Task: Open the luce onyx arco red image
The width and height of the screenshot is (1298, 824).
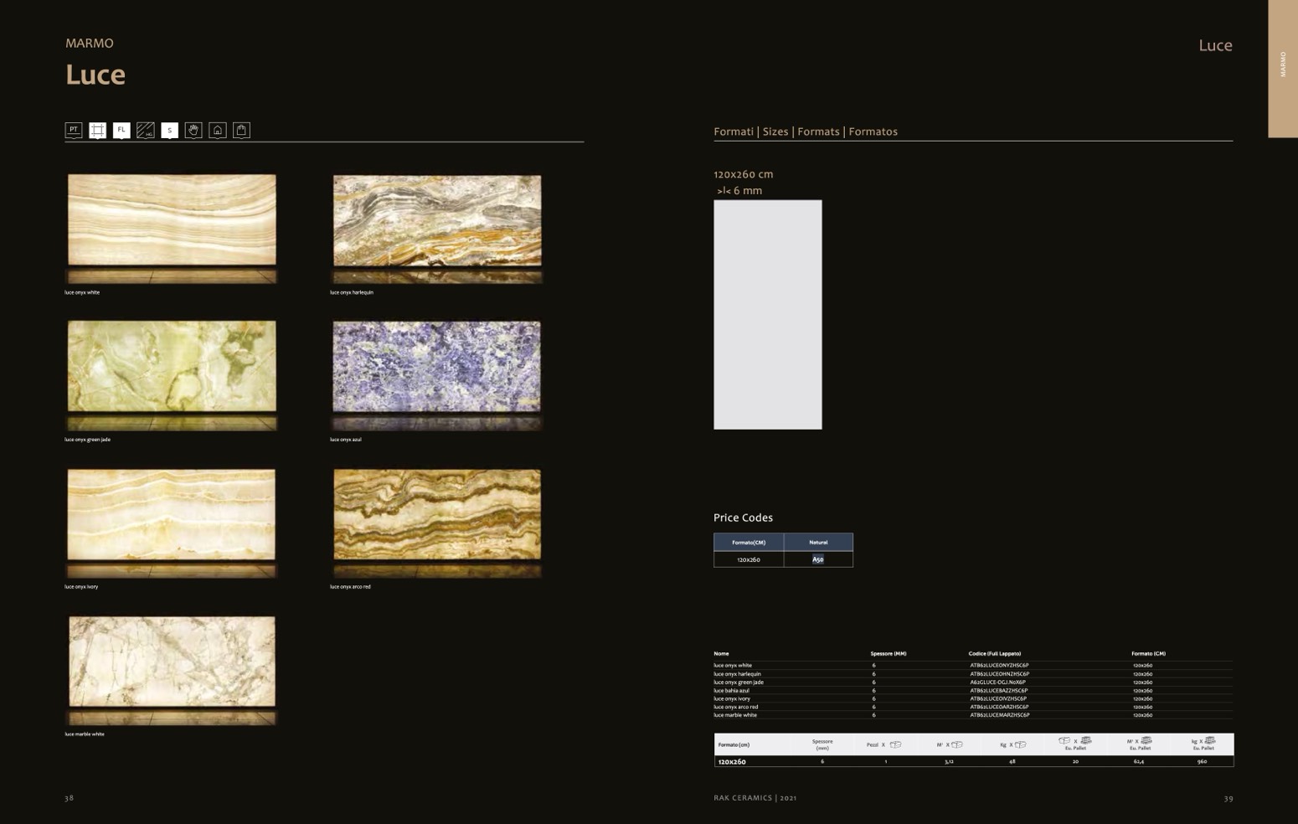Action: (437, 514)
